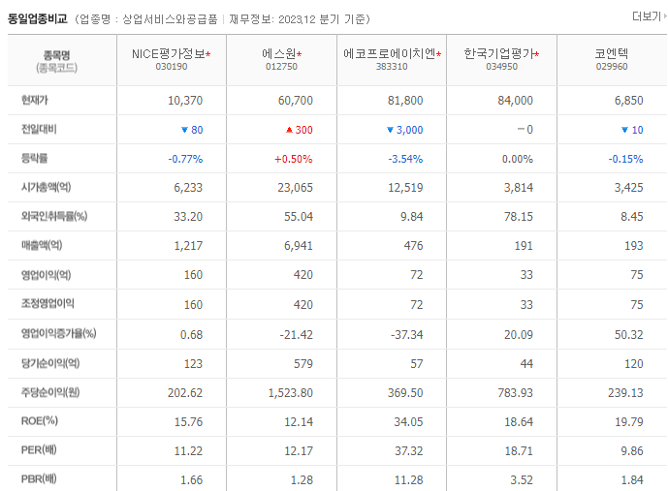Viewport: 668px width, 491px height.
Task: Open NICE평가정보 stock link
Action: 169,54
